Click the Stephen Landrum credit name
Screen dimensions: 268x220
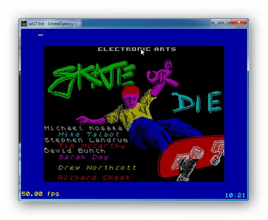click(86, 140)
